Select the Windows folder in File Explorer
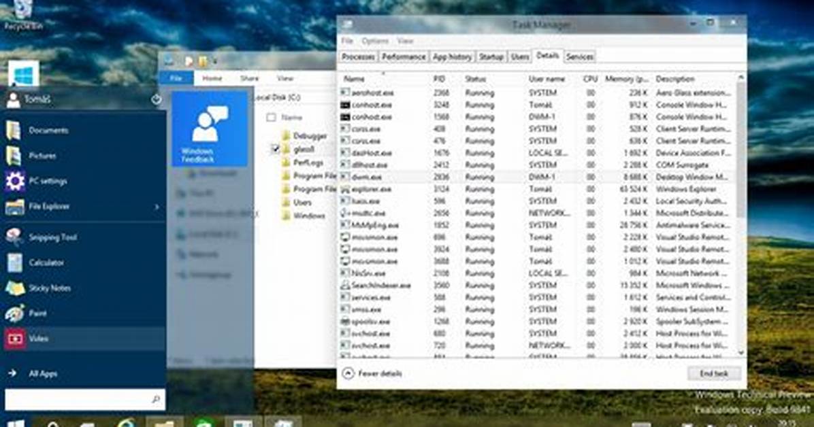The height and width of the screenshot is (427, 814). click(x=303, y=216)
